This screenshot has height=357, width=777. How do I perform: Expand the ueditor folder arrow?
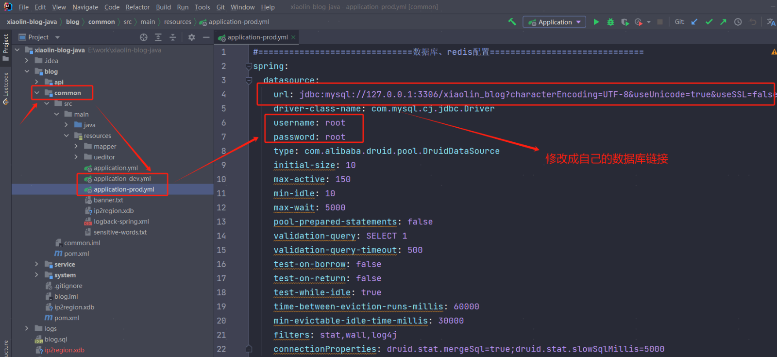(x=76, y=157)
